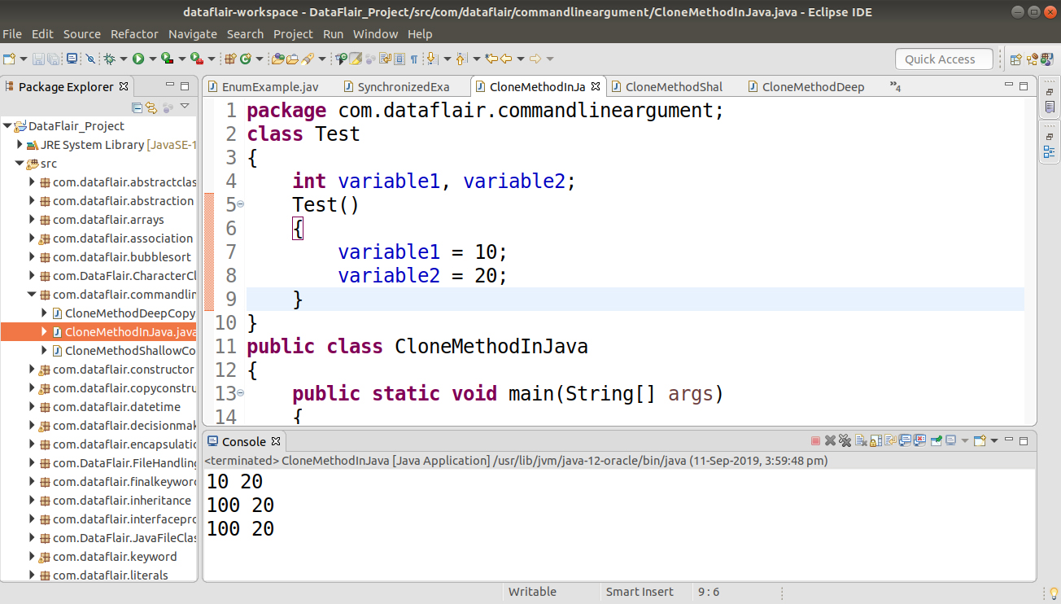Open the Outline view icon in right trim
The height and width of the screenshot is (604, 1061).
tap(1050, 151)
